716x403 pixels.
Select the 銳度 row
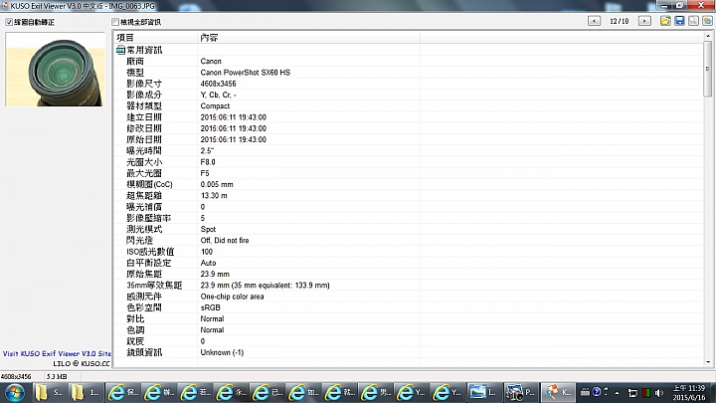(x=409, y=341)
